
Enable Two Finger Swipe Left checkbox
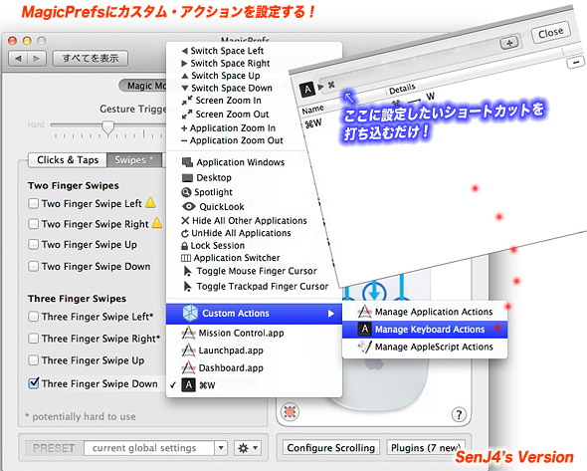(33, 203)
